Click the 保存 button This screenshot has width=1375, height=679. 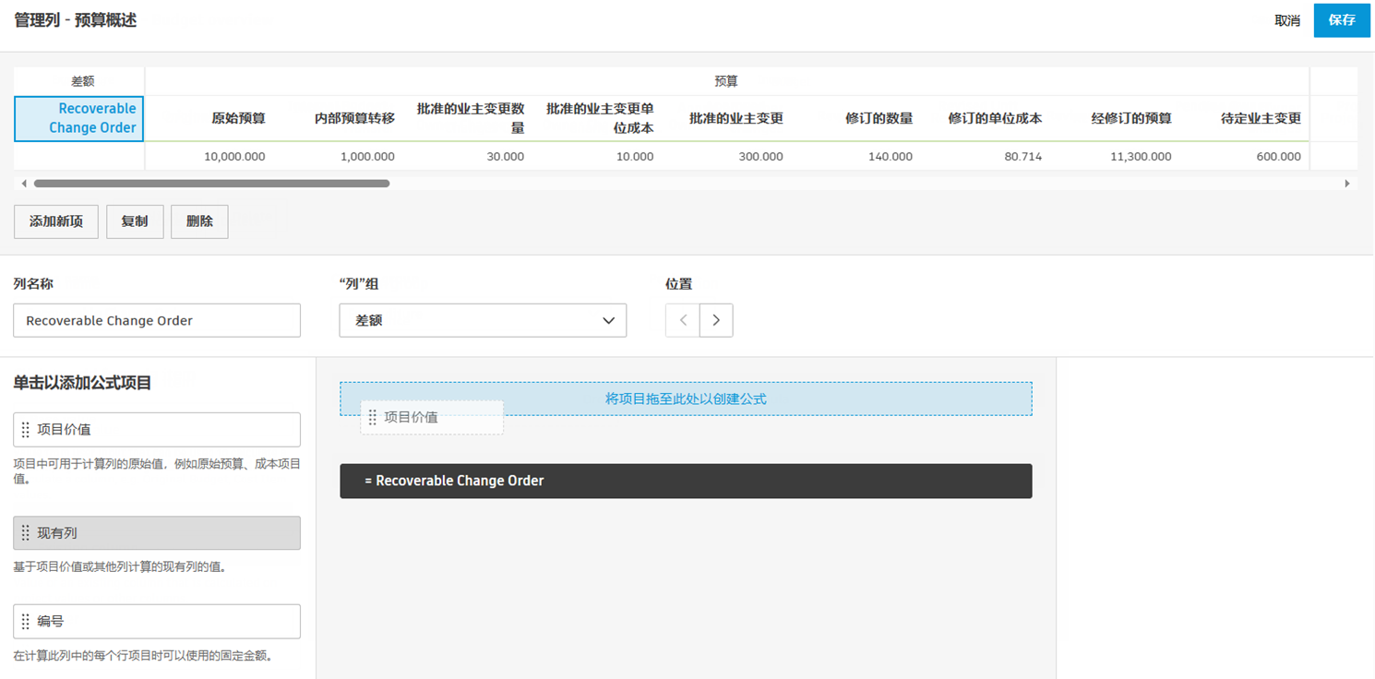click(1341, 19)
